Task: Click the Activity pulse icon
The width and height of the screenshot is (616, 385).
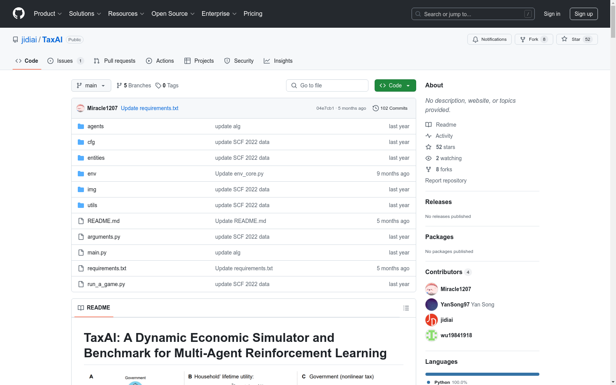Action: click(x=429, y=136)
